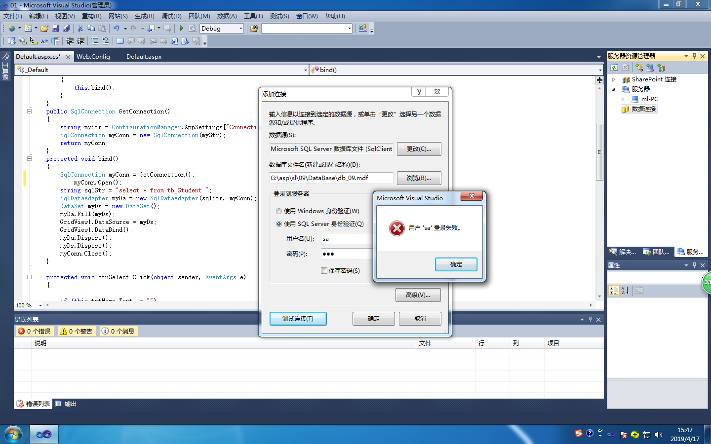Toggle the 0 errors filter
Image resolution: width=711 pixels, height=444 pixels.
point(34,331)
